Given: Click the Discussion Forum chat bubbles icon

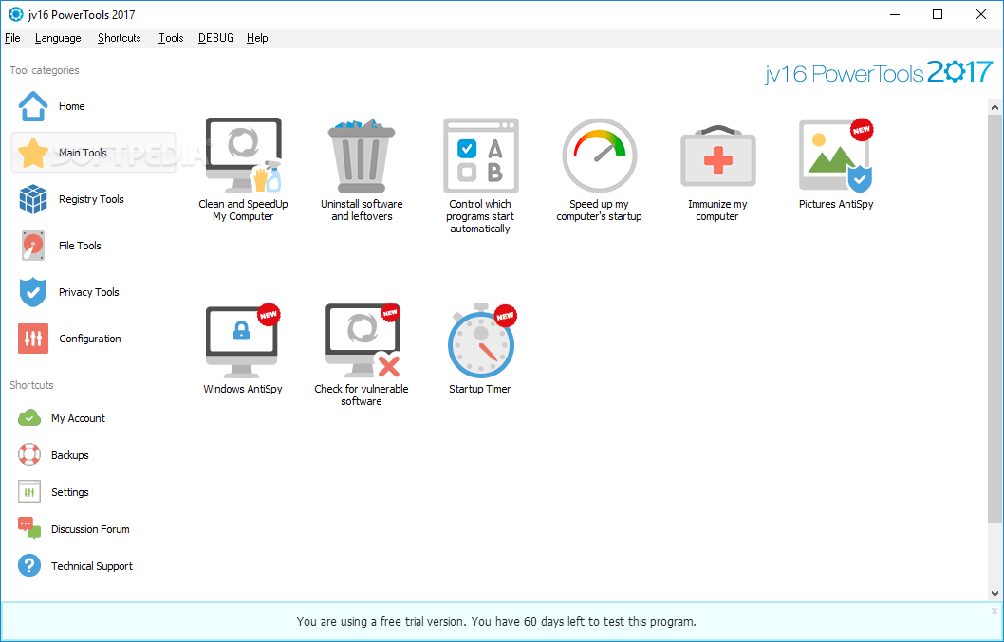Looking at the screenshot, I should pos(29,529).
